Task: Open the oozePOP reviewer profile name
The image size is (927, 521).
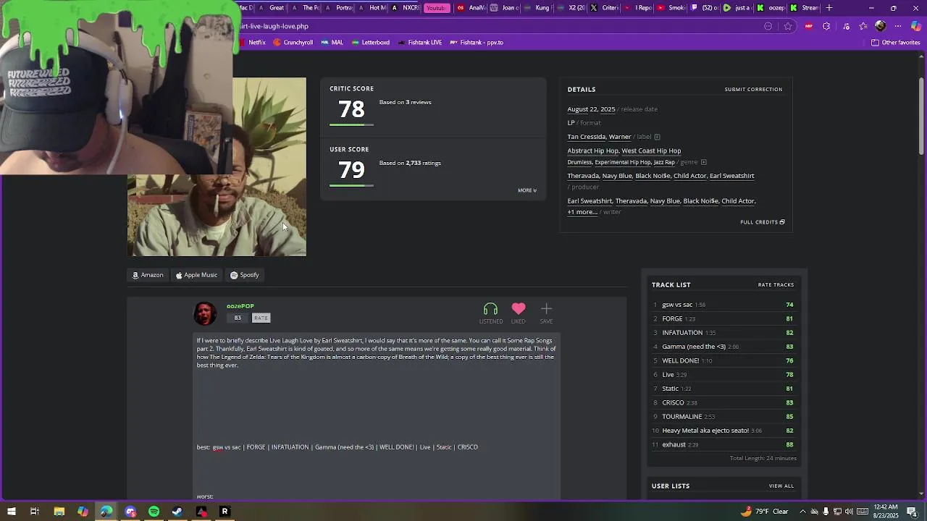Action: 240,306
